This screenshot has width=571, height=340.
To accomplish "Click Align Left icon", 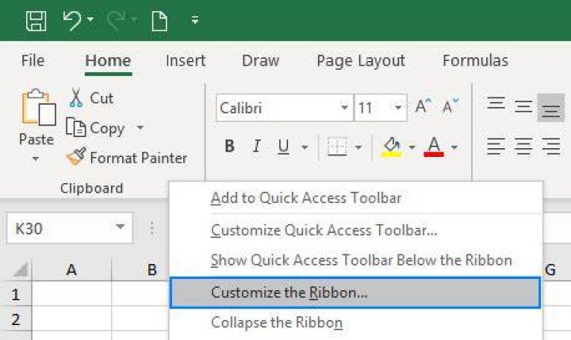I will 496,147.
